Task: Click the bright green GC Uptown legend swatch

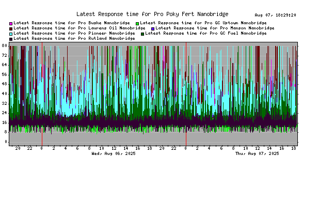Action: tap(137, 24)
